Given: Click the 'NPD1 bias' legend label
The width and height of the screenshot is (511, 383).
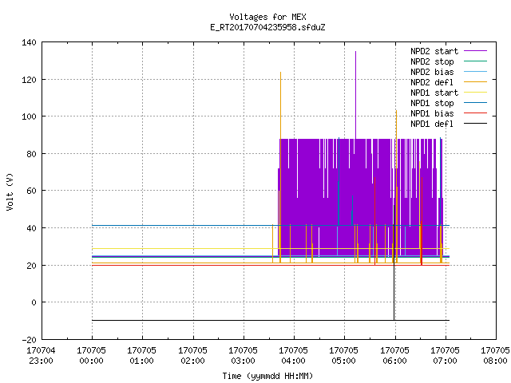Looking at the screenshot, I should (x=432, y=113).
